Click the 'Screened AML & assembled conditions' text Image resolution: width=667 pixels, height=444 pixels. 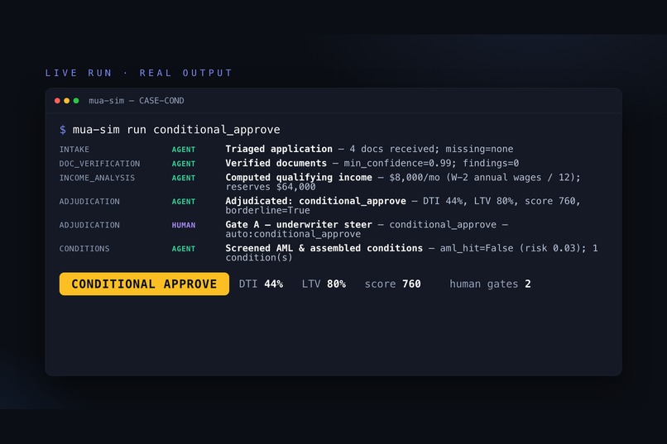point(324,248)
